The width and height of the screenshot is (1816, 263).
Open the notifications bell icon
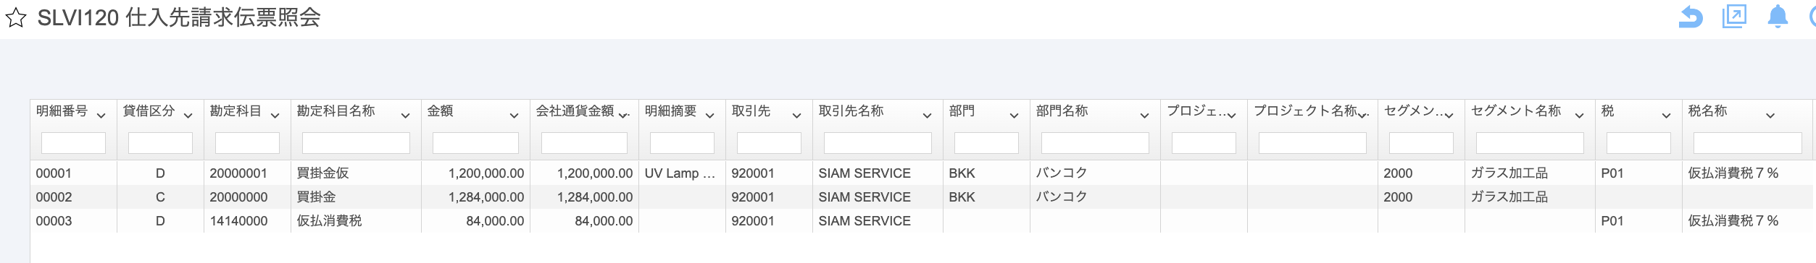point(1778,17)
